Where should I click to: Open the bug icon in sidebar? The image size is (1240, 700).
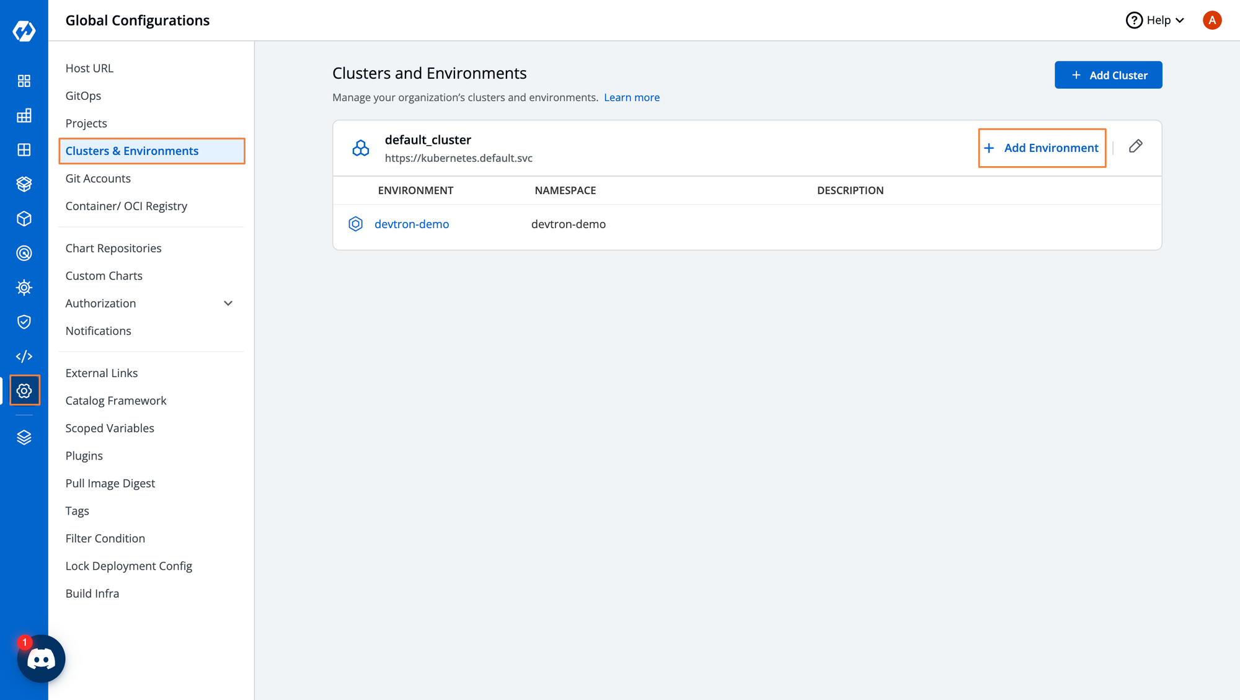pos(24,288)
